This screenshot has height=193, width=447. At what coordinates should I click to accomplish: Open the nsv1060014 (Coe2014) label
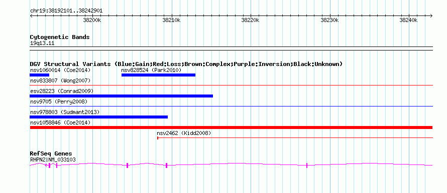60,70
